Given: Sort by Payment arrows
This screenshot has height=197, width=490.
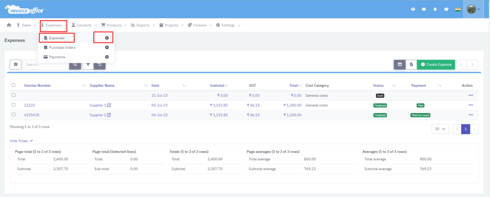Looking at the screenshot, I should click(x=439, y=86).
